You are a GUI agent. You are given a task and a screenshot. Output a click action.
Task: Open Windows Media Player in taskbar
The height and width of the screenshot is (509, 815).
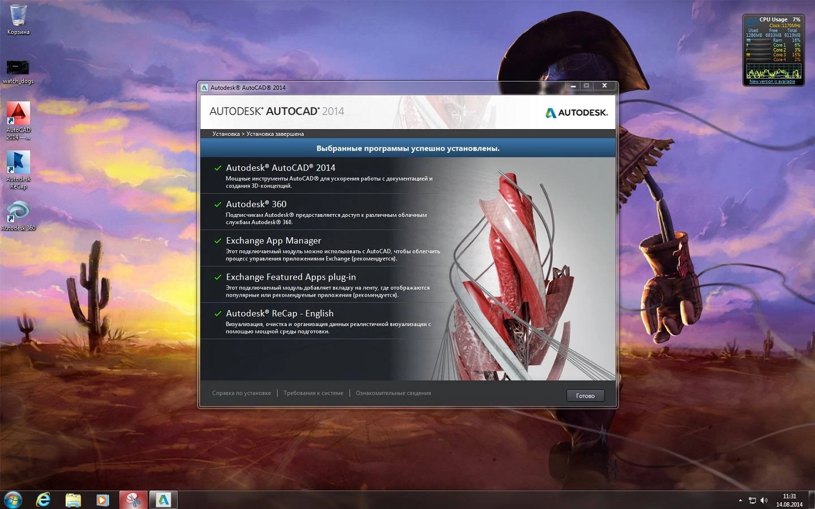pos(102,500)
